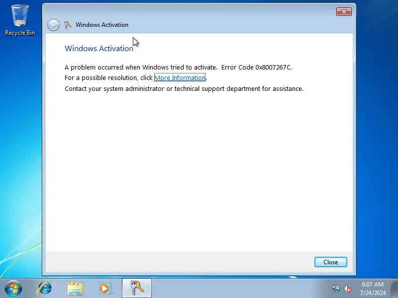Click the Windows Activation title bar text
Viewport: 398px width, 298px height.
(102, 25)
